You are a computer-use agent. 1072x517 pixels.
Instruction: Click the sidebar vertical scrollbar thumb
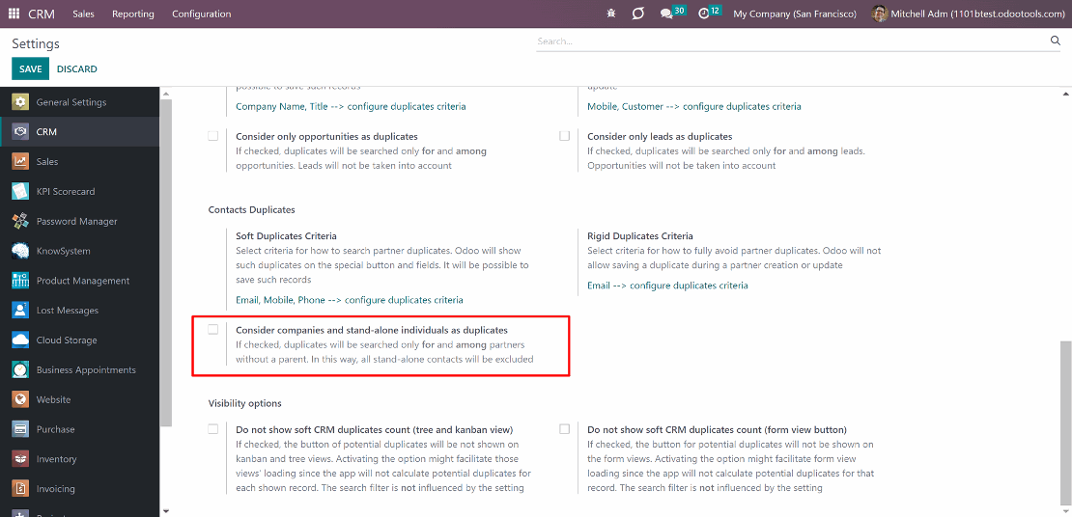tap(166, 262)
